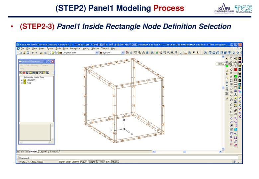This screenshot has height=179, width=259.
Task: Click the black A icon in Model Browser
Action: click(40, 73)
